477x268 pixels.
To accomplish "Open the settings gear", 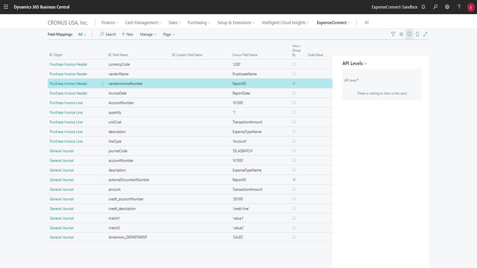I will (x=447, y=7).
